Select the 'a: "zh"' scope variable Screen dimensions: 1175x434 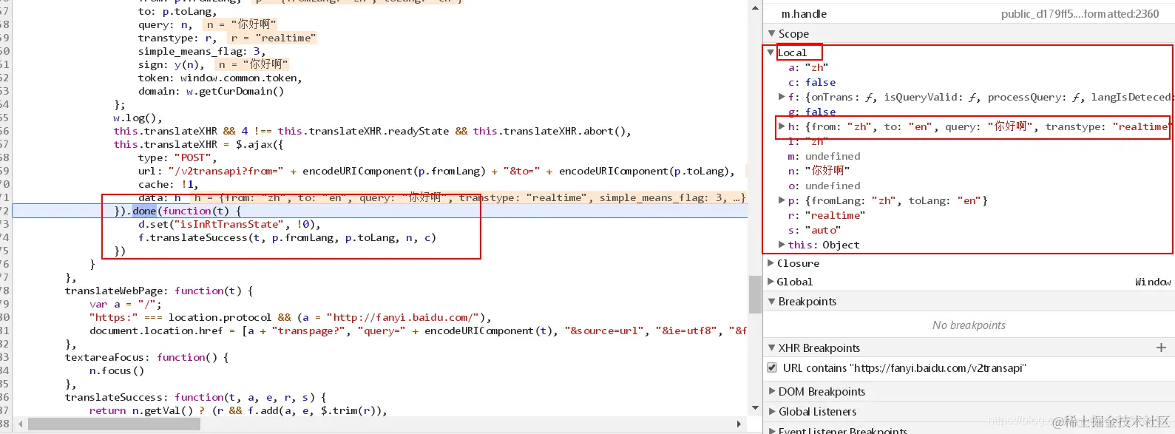pyautogui.click(x=807, y=67)
